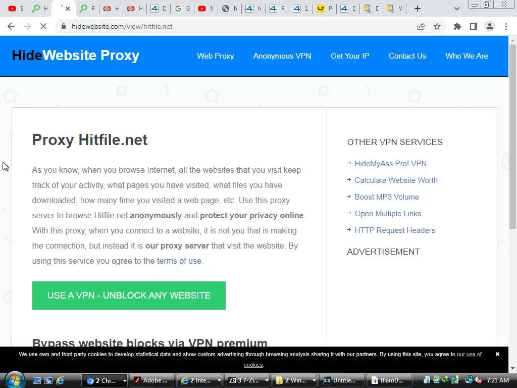Open HideMyAss Pro! VPN link
Screen dimensions: 517x388
(x=390, y=164)
